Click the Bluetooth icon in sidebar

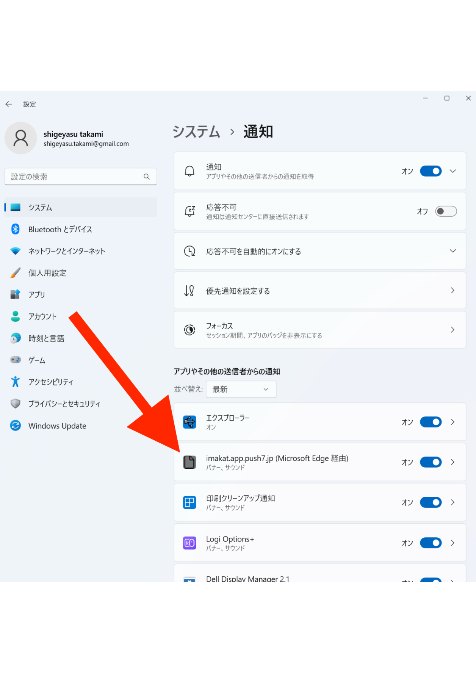pos(15,229)
